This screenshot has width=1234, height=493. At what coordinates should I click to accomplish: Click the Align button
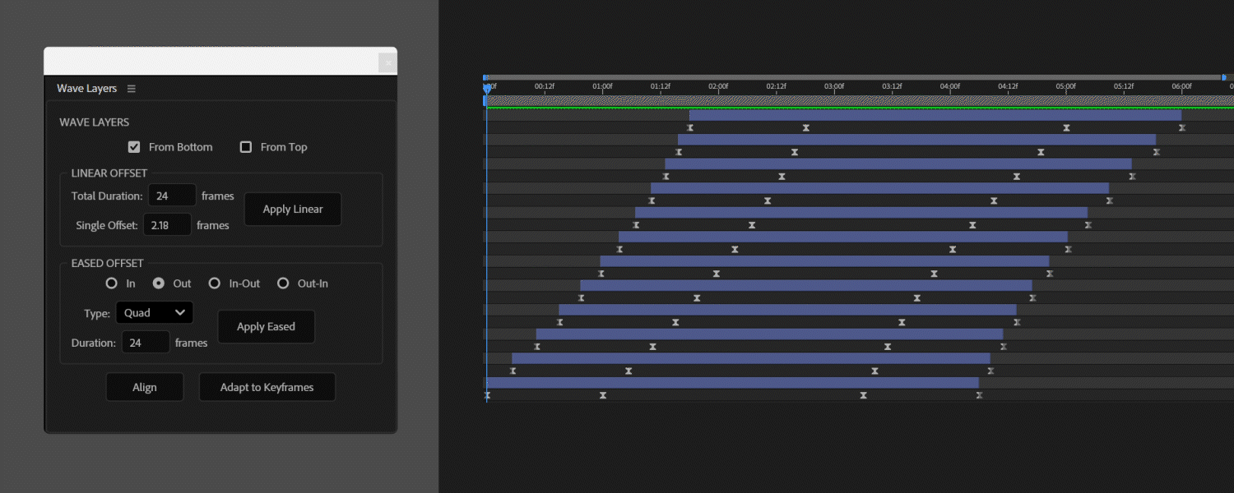pos(145,388)
